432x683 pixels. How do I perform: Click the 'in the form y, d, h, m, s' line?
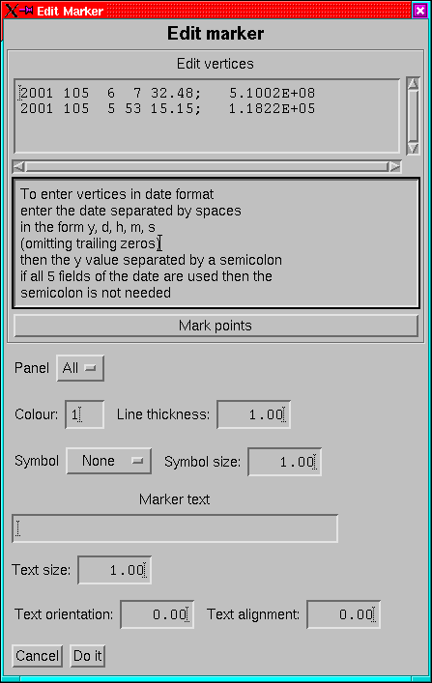pyautogui.click(x=88, y=227)
